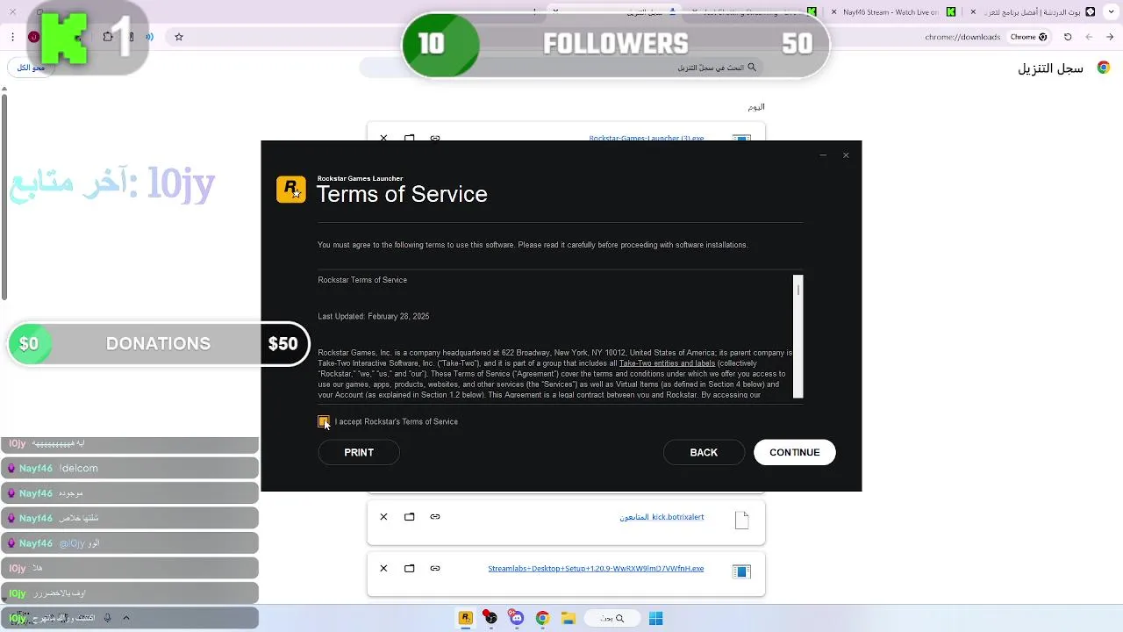1123x632 pixels.
Task: Open Discord from the taskbar
Action: (517, 618)
